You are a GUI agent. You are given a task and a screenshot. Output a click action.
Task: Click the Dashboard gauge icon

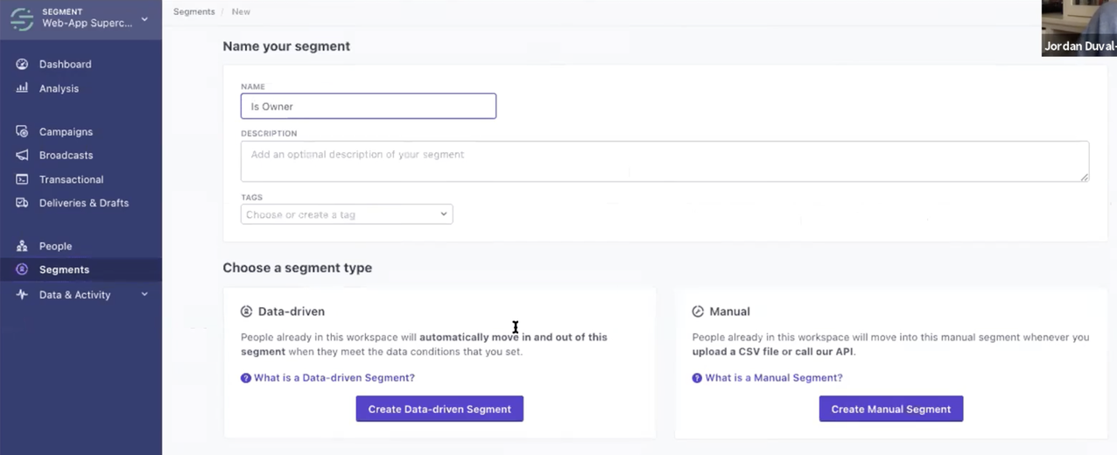click(22, 64)
